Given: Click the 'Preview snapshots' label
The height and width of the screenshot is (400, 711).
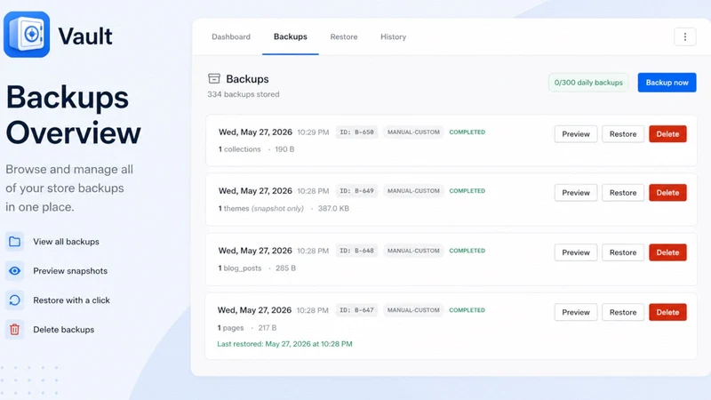Looking at the screenshot, I should coord(70,271).
